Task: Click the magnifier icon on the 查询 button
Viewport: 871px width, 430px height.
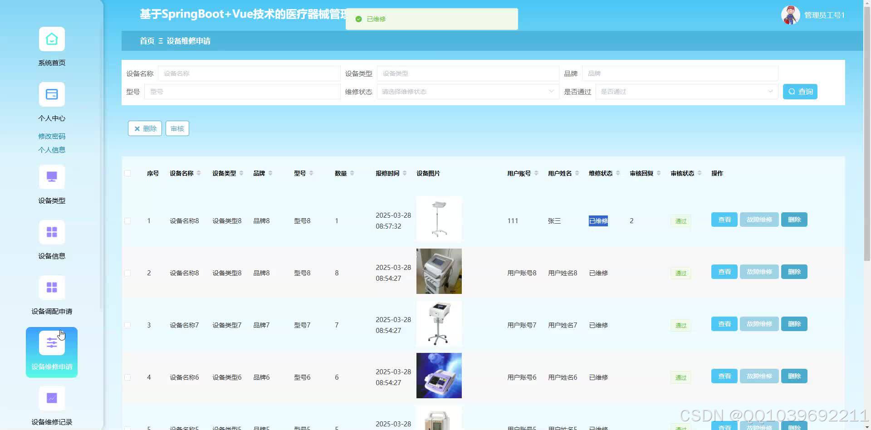Action: (792, 92)
